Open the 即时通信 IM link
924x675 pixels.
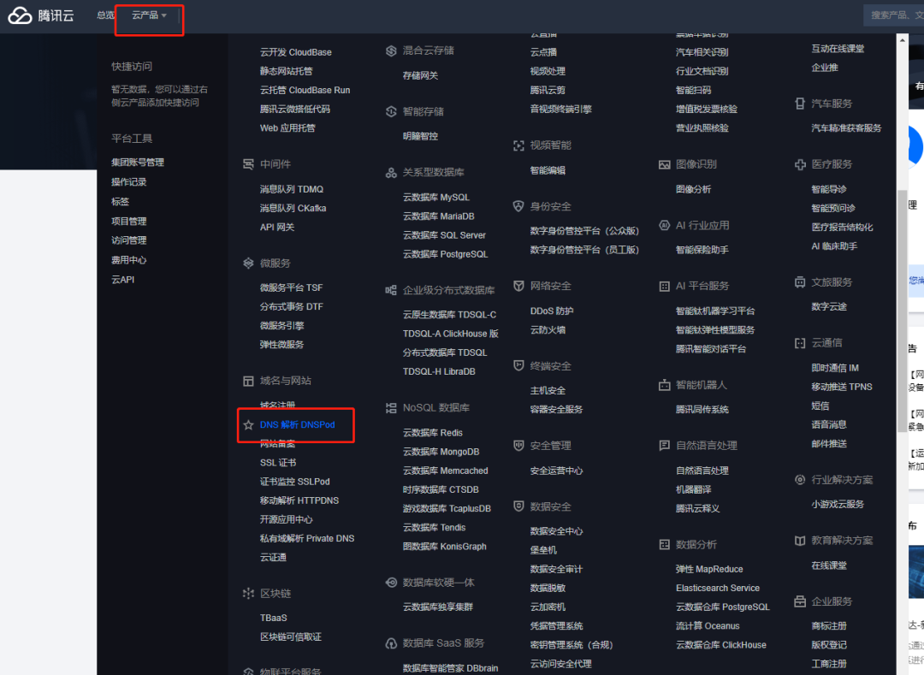click(x=835, y=368)
